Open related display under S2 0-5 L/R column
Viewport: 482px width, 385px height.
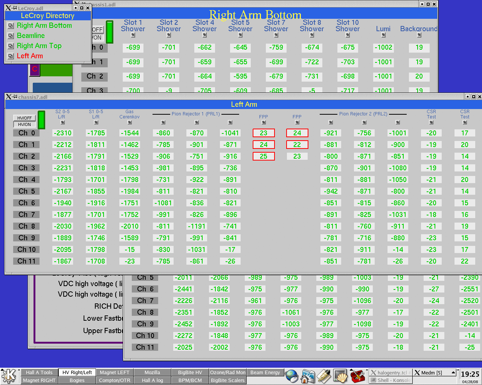63,122
